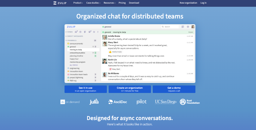Toggle the 100 reaction by Maxy Stert

pos(115,69)
